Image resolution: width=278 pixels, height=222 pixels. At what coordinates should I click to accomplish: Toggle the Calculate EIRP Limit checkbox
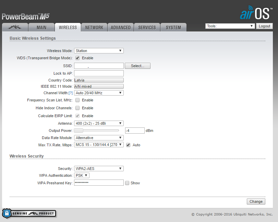[77, 116]
